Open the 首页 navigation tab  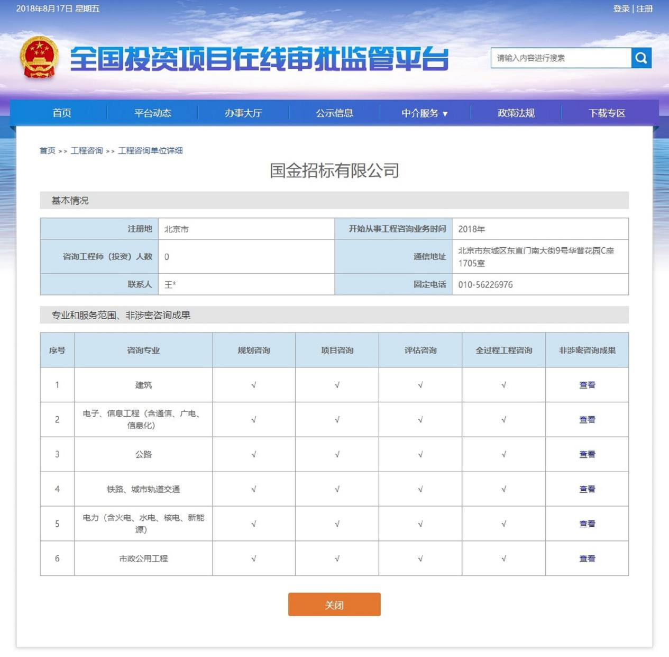[62, 113]
